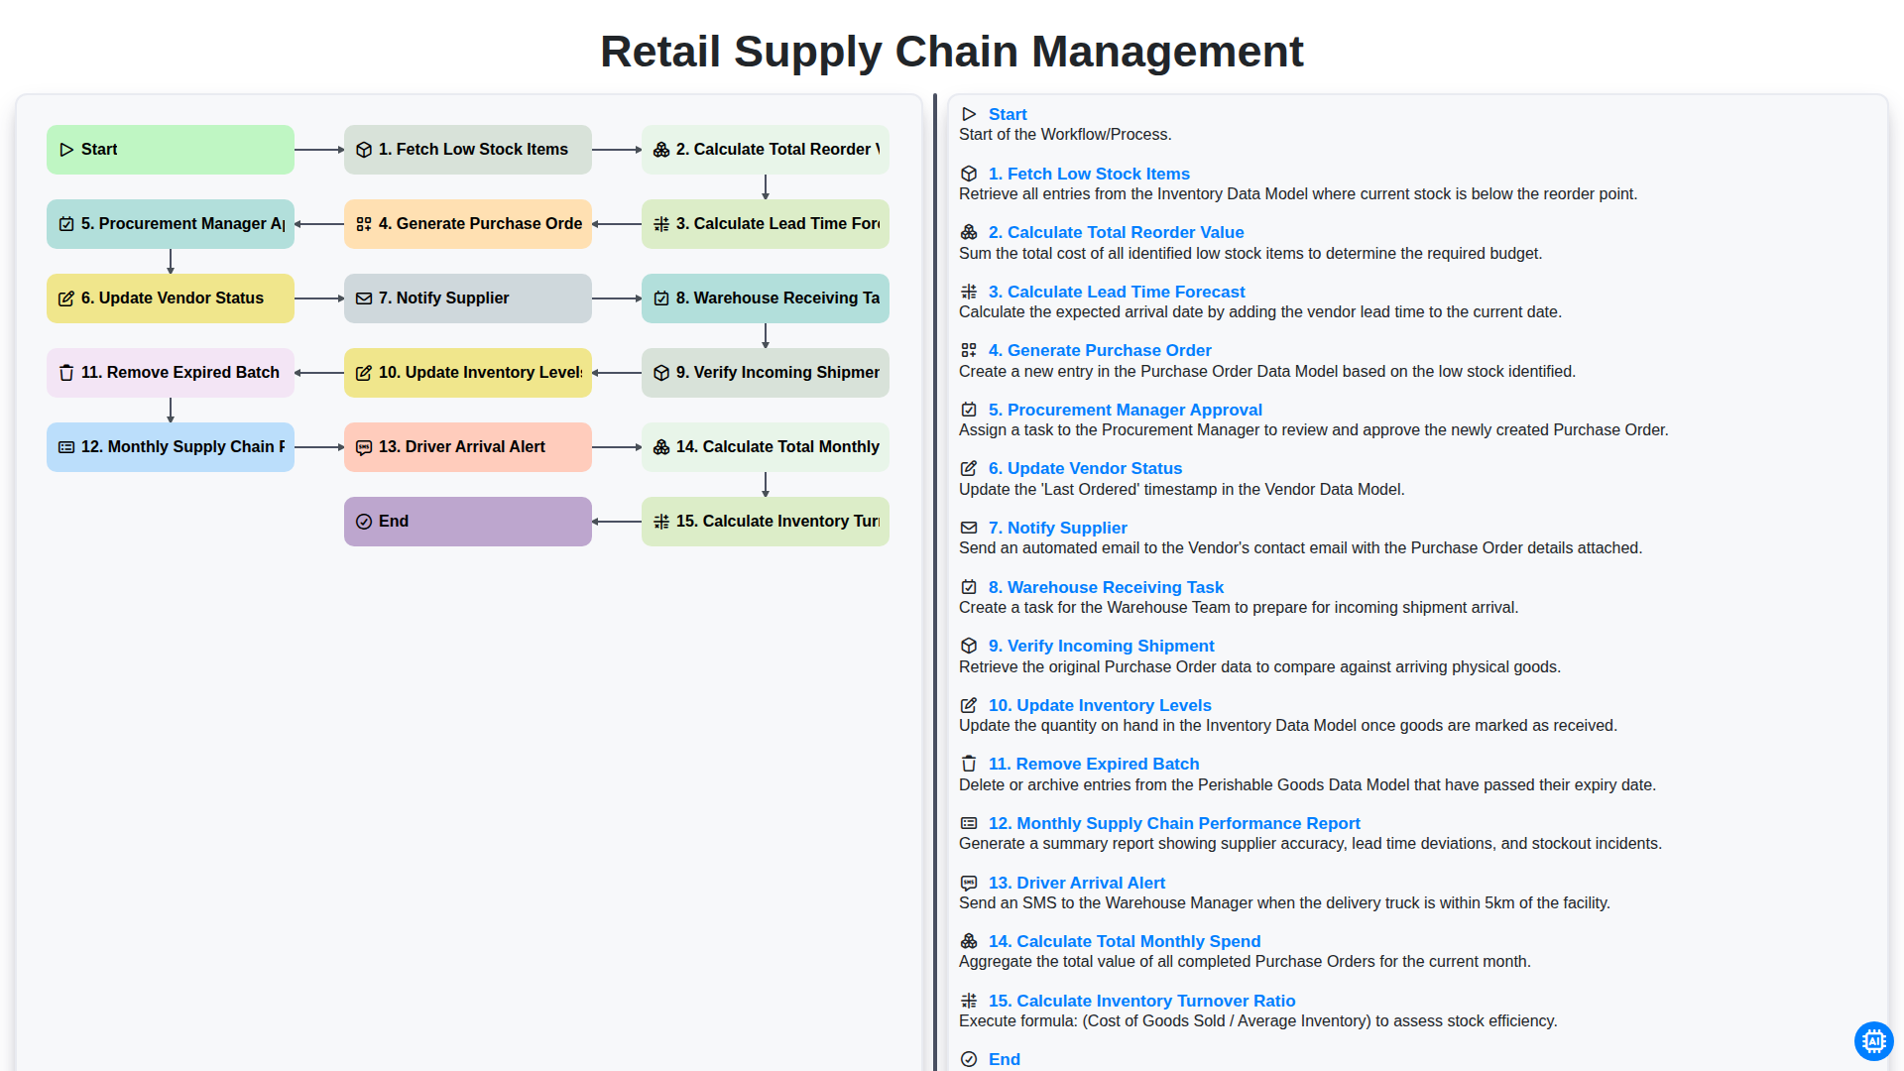
Task: Open the 9. Verify Incoming Shipment link
Action: coord(1101,646)
